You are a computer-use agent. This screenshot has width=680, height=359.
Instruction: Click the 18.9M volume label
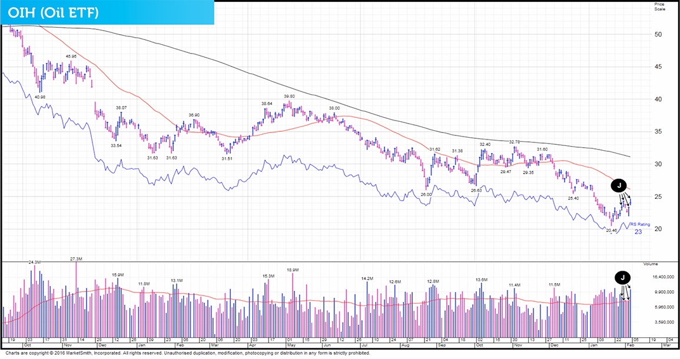(x=293, y=270)
